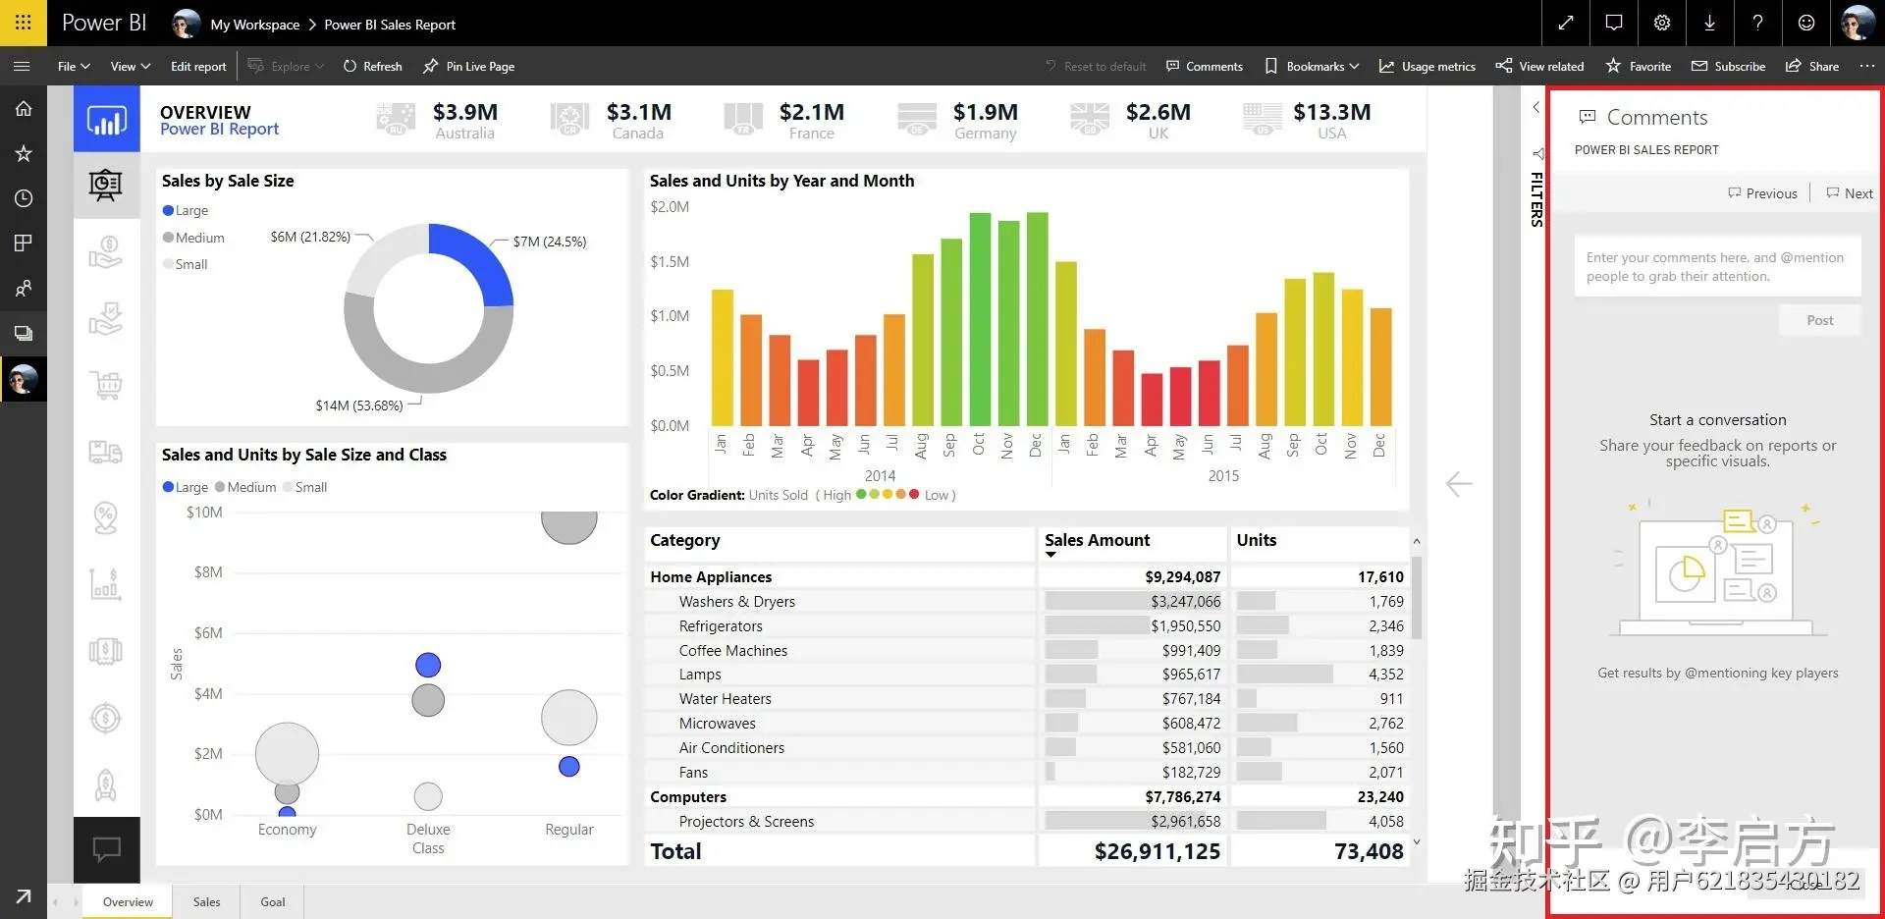
Task: Open the app launcher waffle icon
Action: click(24, 23)
